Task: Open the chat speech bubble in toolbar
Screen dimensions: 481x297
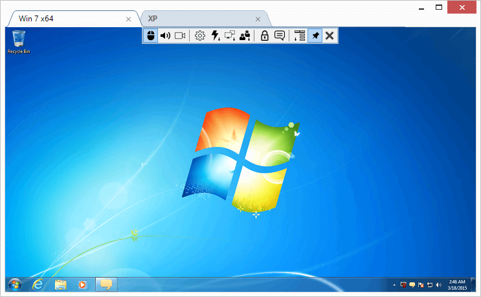Action: pos(280,36)
